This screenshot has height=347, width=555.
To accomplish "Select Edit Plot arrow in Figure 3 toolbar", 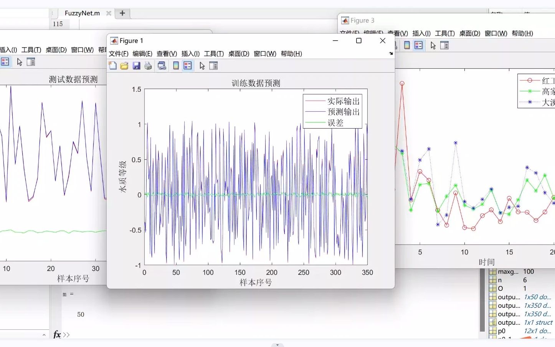I will [433, 45].
